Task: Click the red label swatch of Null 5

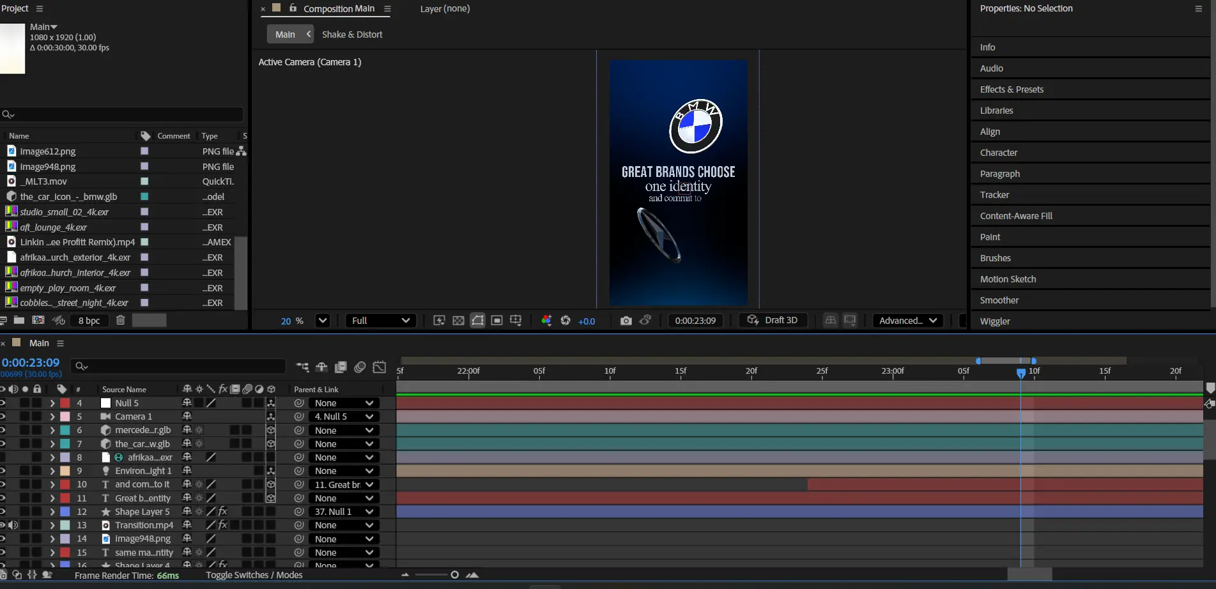Action: [65, 403]
